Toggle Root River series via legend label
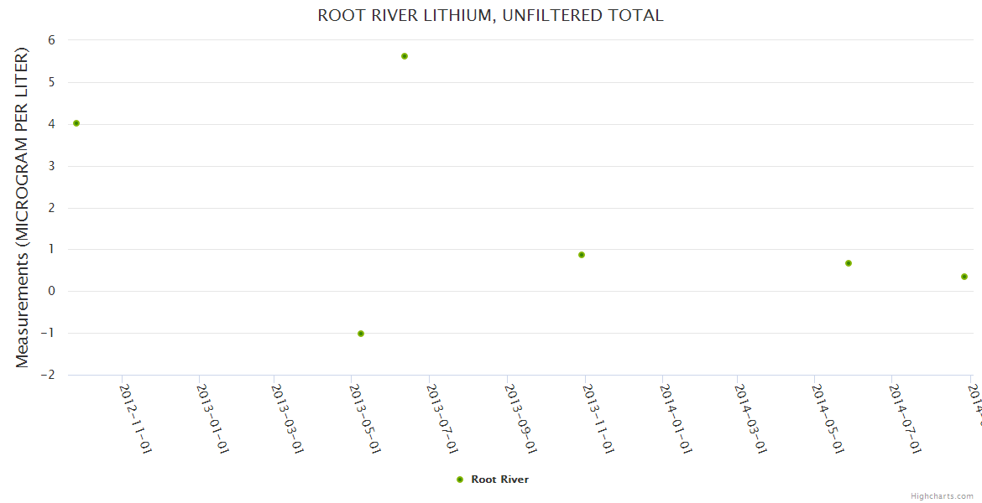The height and width of the screenshot is (503, 982). coord(499,480)
